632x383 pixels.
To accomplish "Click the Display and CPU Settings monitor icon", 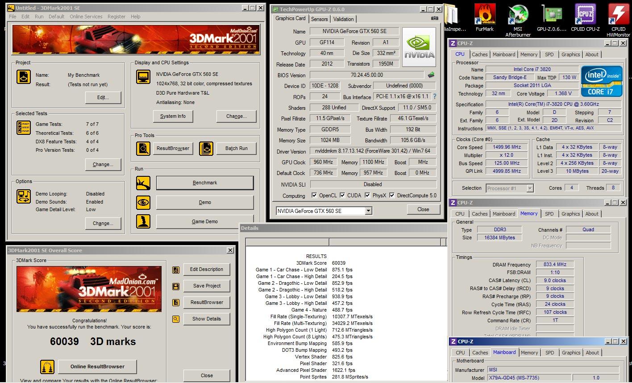I will pyautogui.click(x=143, y=77).
